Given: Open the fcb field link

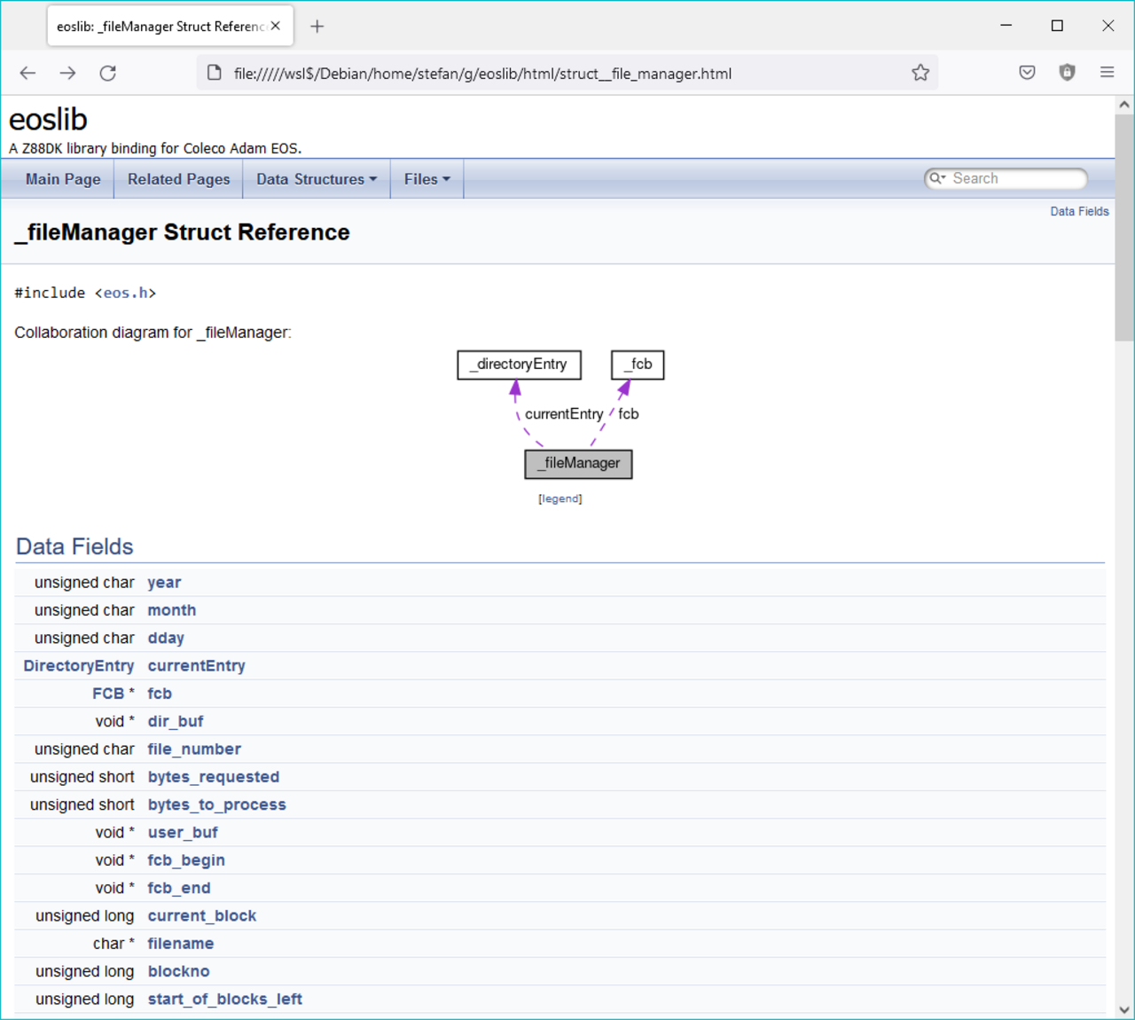Looking at the screenshot, I should pos(160,694).
